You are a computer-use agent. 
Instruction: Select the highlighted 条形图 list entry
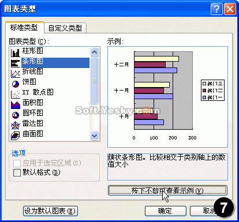coord(55,63)
